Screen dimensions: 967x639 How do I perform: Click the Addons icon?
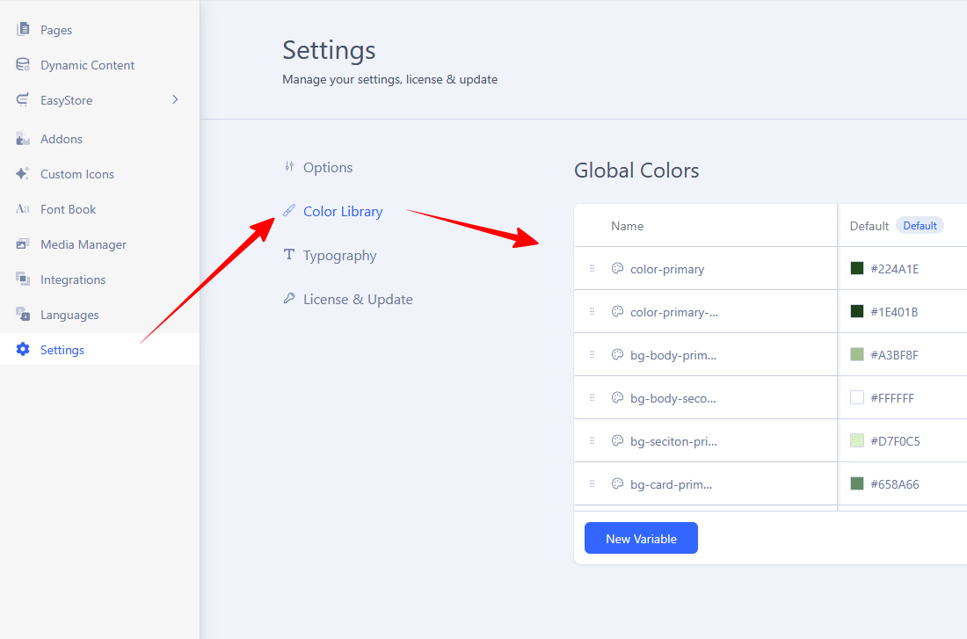(23, 139)
